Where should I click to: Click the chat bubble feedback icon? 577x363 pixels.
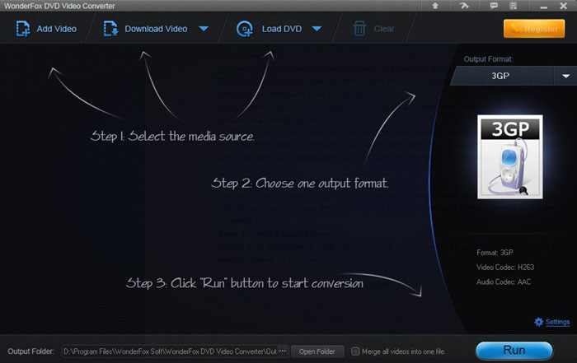(x=494, y=6)
